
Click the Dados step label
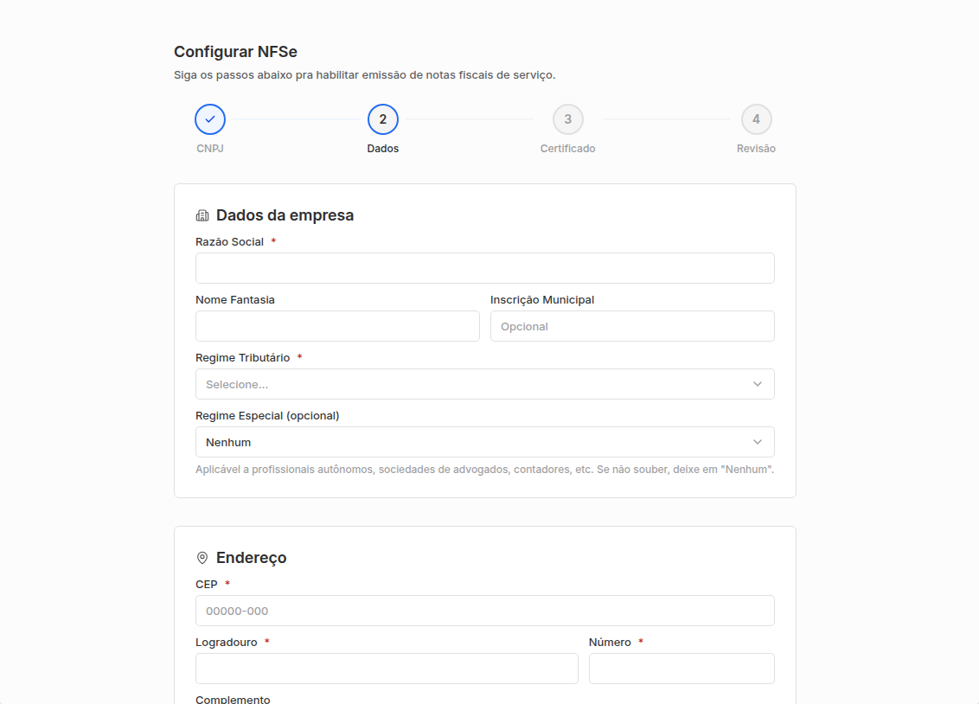pos(383,149)
